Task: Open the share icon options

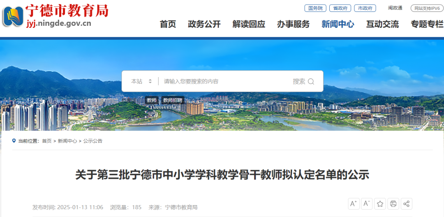Action: (x=406, y=204)
